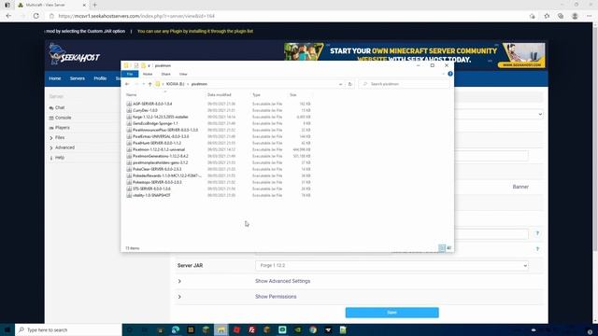Open the File tab in File Explorer
This screenshot has width=598, height=336.
(x=130, y=74)
